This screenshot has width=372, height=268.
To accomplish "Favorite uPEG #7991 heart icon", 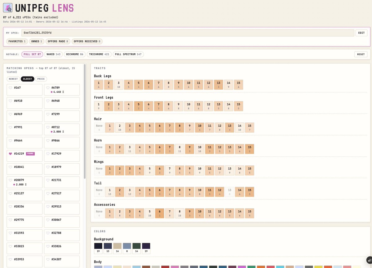I will pyautogui.click(x=11, y=127).
